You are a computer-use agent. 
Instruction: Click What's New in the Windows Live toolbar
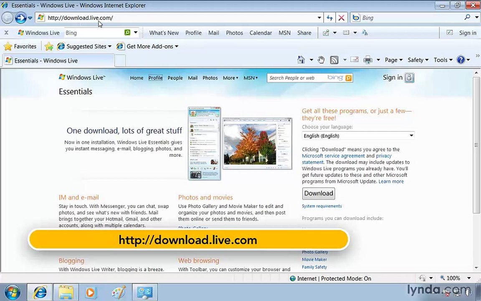[164, 33]
